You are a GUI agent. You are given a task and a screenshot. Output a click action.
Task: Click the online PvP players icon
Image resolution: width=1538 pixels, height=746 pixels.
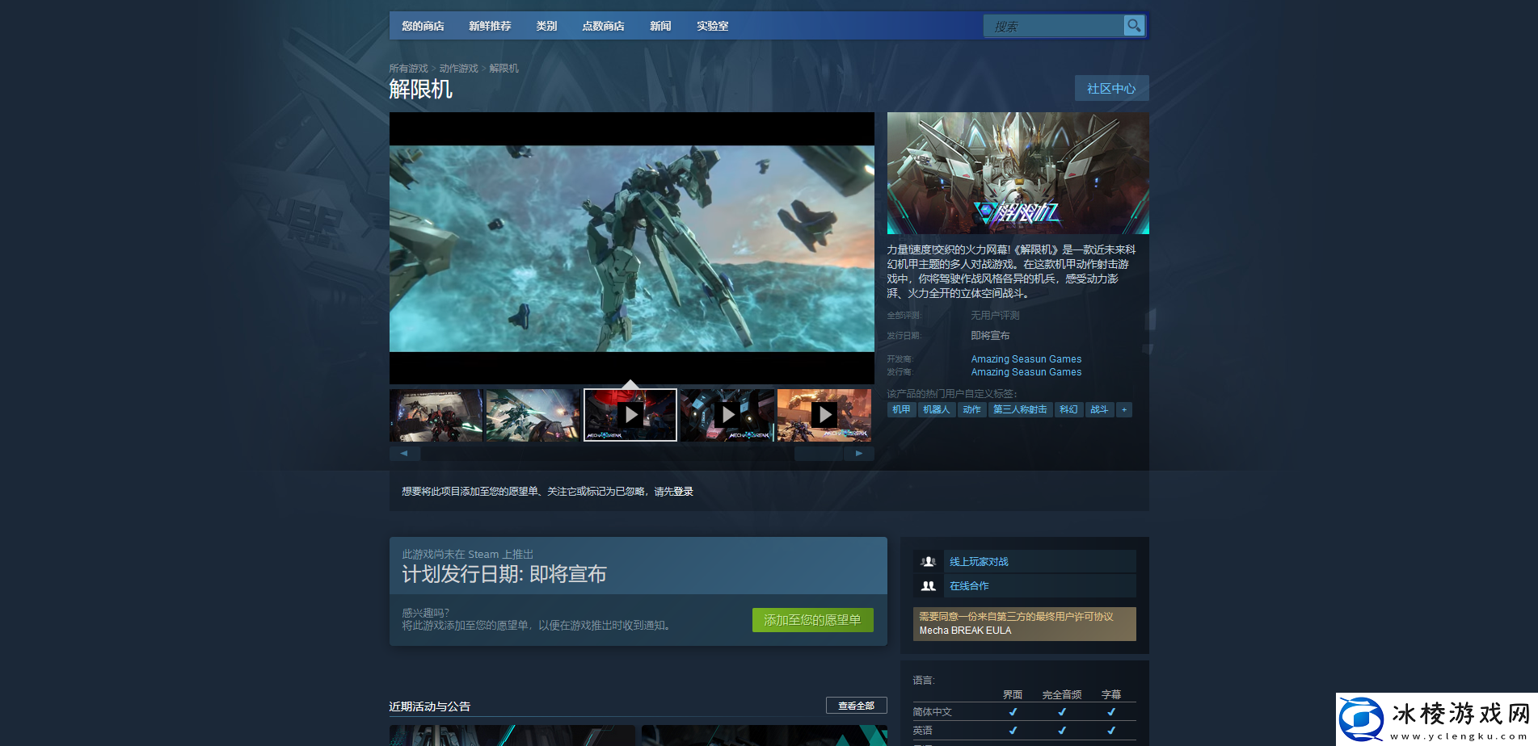(929, 562)
